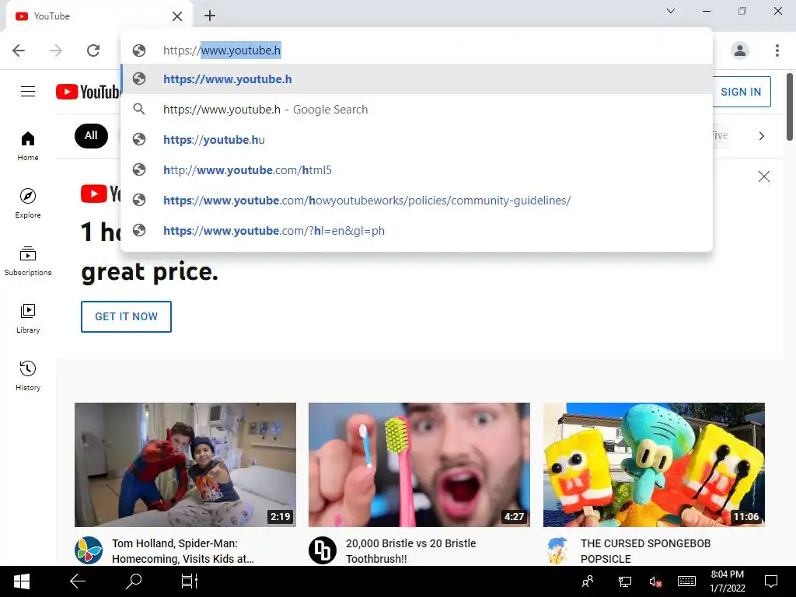This screenshot has width=796, height=597.
Task: Select the https://www.youtube.h suggestion
Action: click(417, 79)
